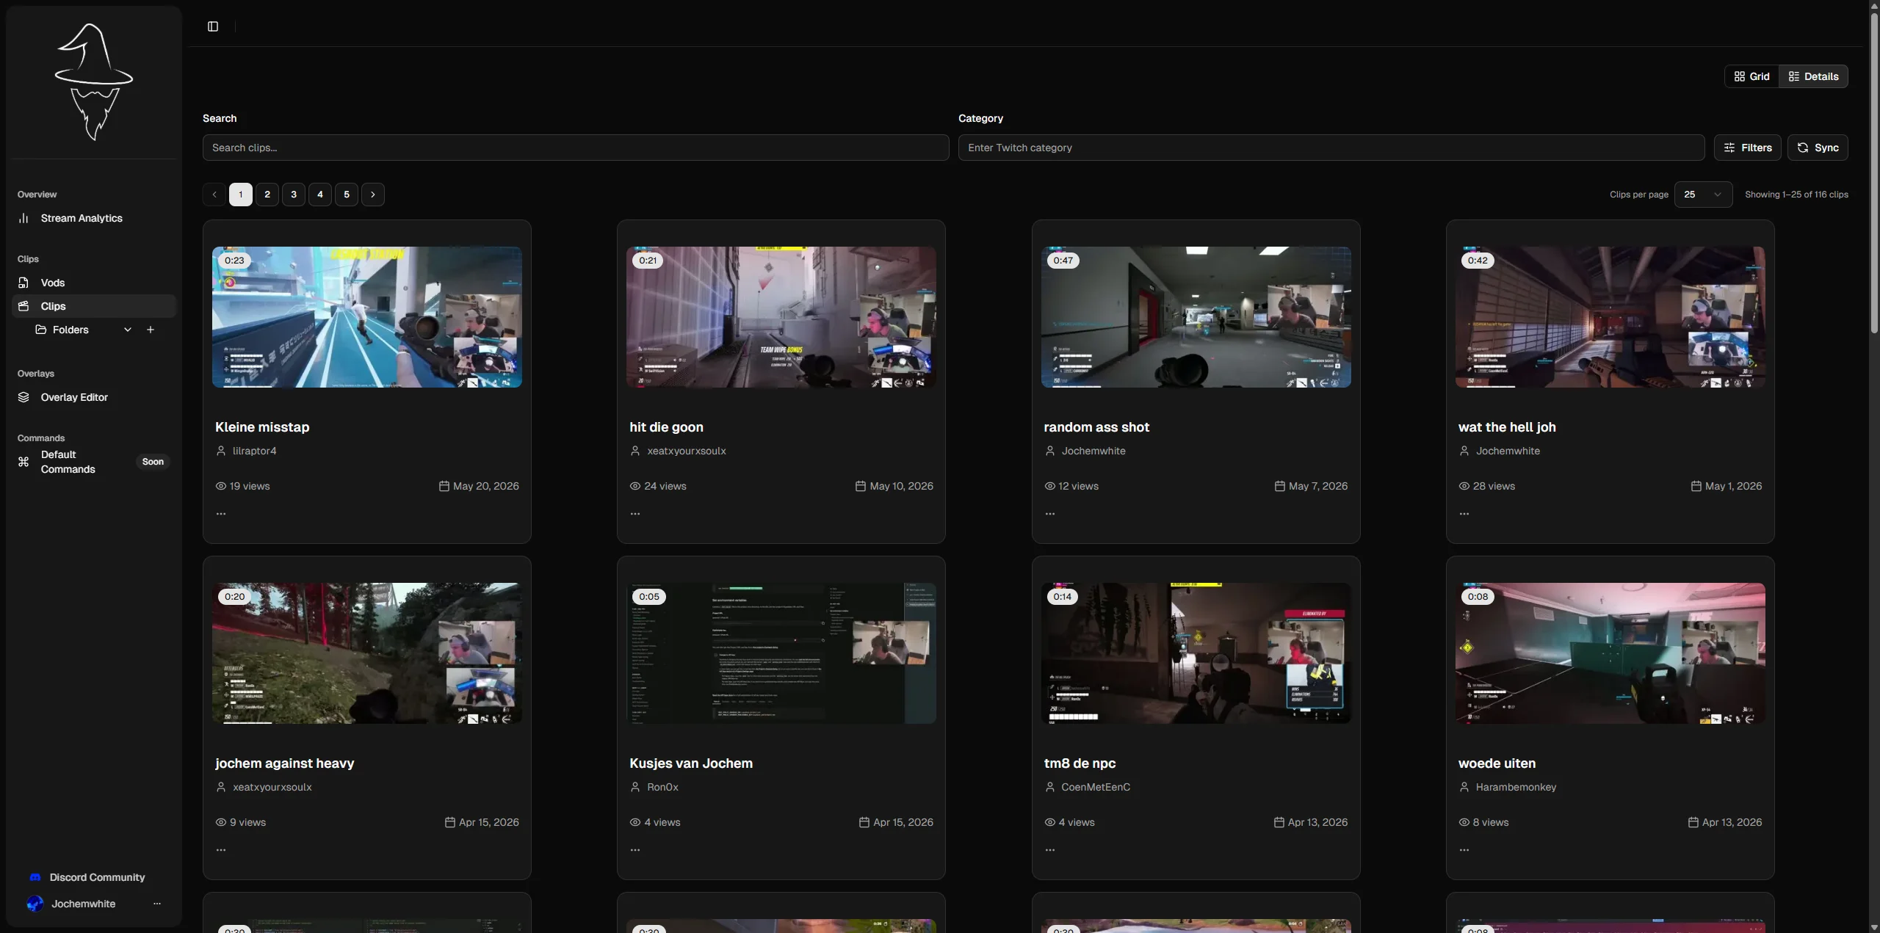Add a new folder with plus icon
Image resolution: width=1880 pixels, height=933 pixels.
tap(151, 330)
